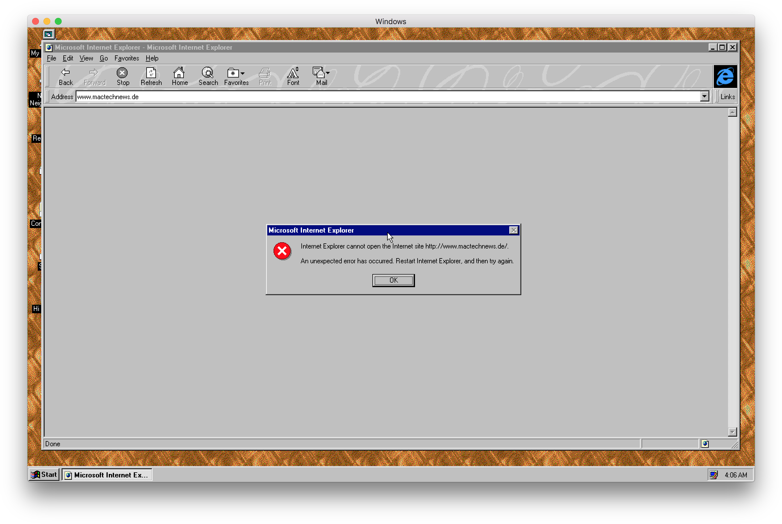This screenshot has height=524, width=782.
Task: Click the Forward toolbar button
Action: (x=95, y=76)
